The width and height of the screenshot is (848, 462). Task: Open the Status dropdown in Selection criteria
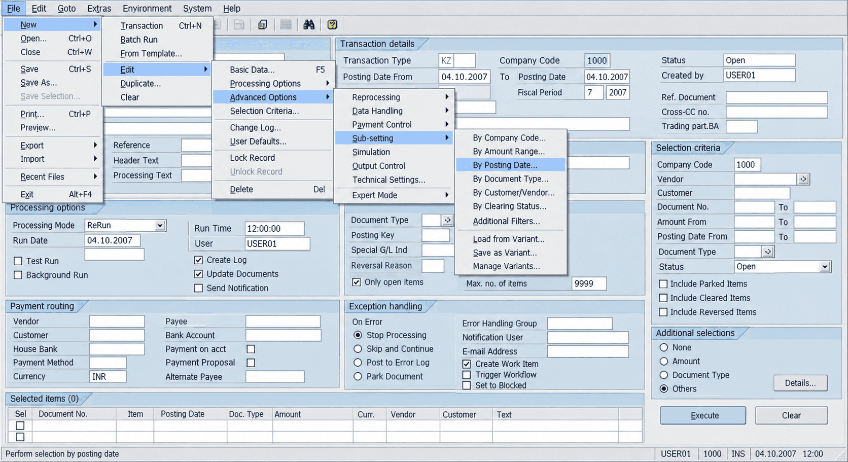tap(825, 267)
